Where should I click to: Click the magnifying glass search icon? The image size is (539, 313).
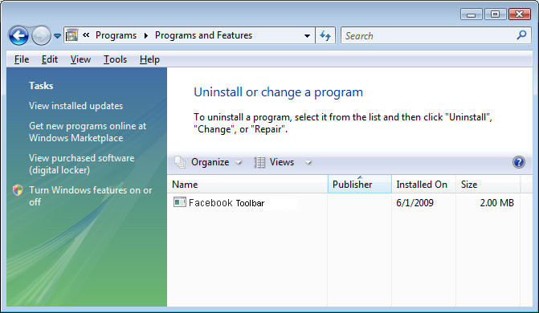click(x=521, y=35)
